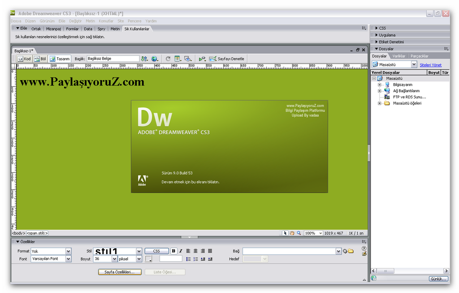
Task: Click Browse for file folder icon
Action: (351, 251)
